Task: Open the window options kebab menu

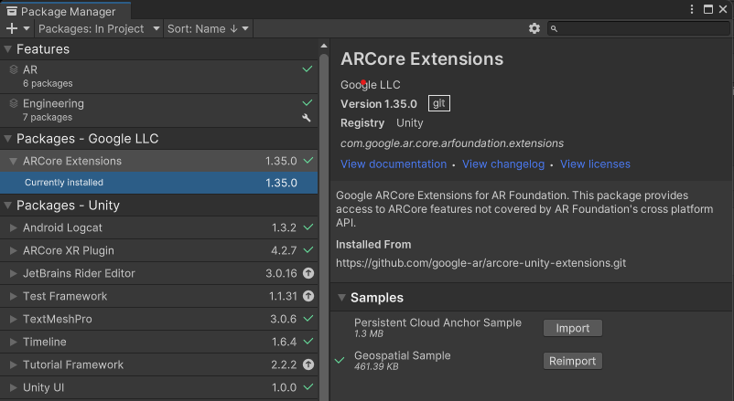Action: (692, 9)
